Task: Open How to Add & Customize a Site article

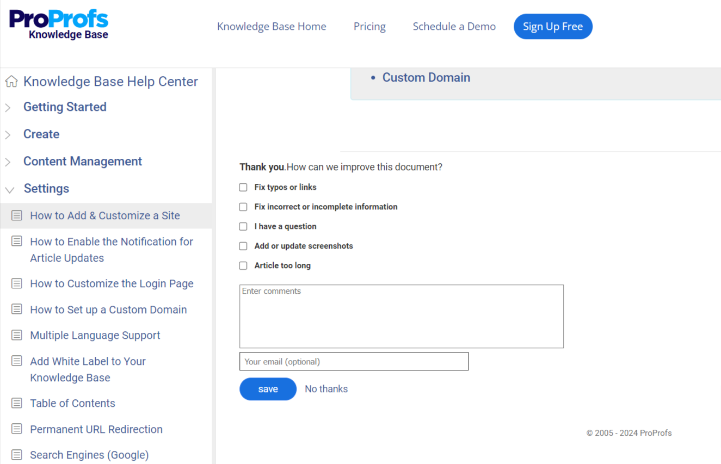Action: (x=105, y=215)
